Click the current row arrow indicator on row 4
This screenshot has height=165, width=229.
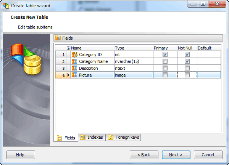point(68,75)
